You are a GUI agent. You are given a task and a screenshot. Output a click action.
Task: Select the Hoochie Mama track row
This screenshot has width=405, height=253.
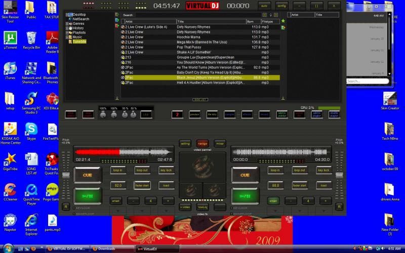[200, 37]
